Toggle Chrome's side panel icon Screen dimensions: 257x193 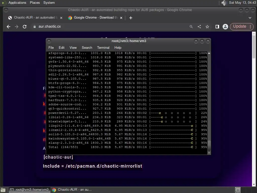click(x=217, y=27)
